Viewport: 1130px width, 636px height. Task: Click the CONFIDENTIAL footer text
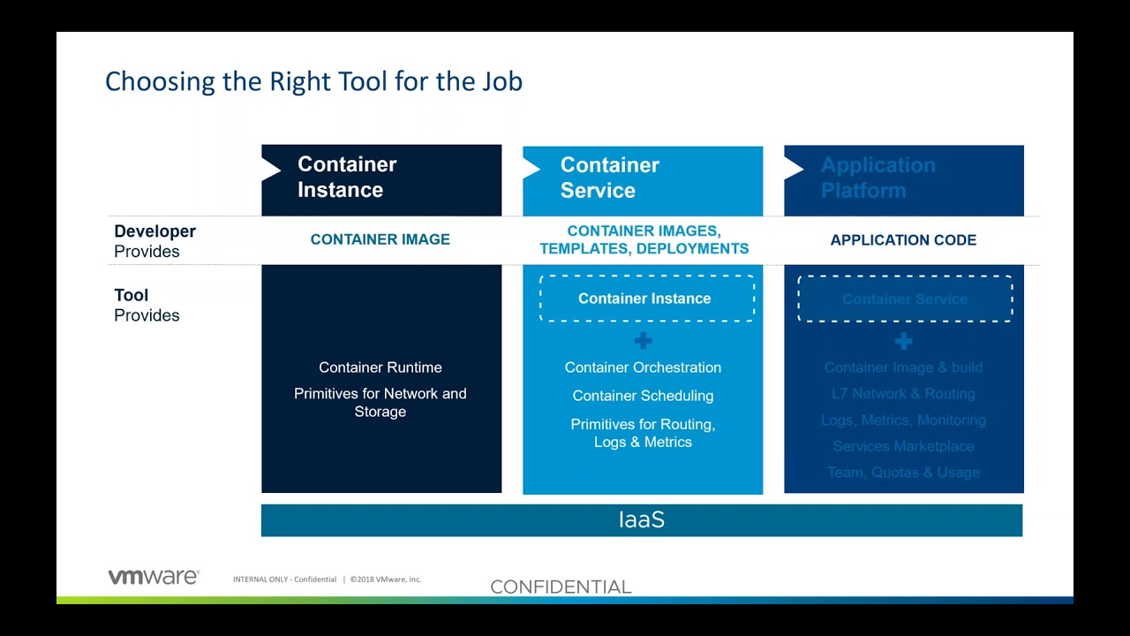[x=561, y=587]
